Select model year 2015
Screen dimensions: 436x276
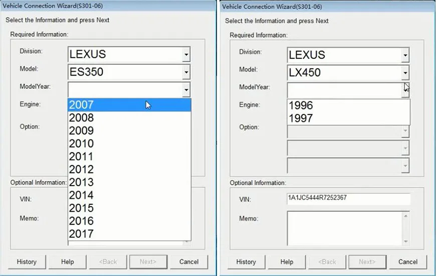[x=129, y=208]
